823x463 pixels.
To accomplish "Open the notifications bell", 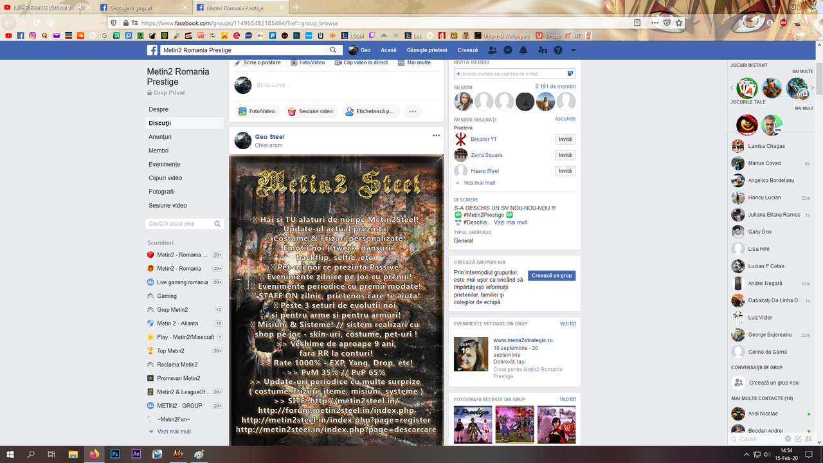I will click(x=523, y=50).
